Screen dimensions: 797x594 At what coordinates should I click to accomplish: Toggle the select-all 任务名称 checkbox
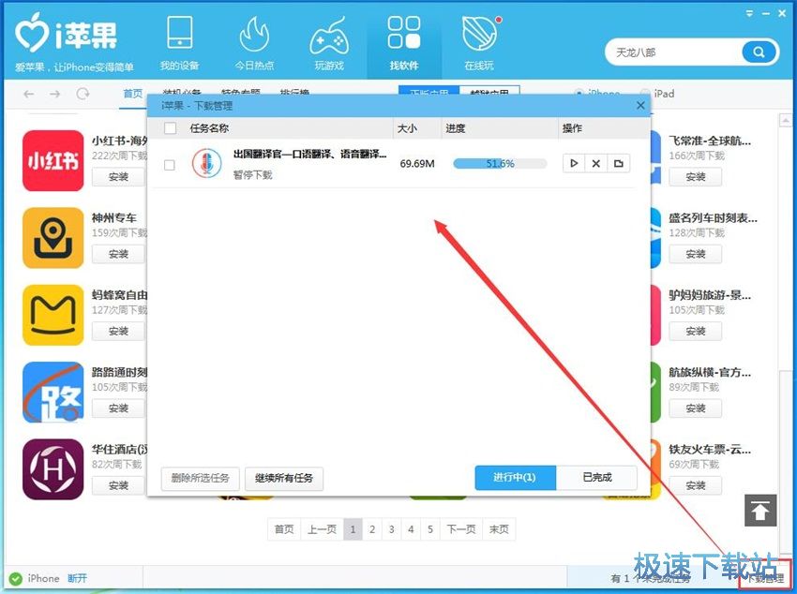tap(171, 128)
